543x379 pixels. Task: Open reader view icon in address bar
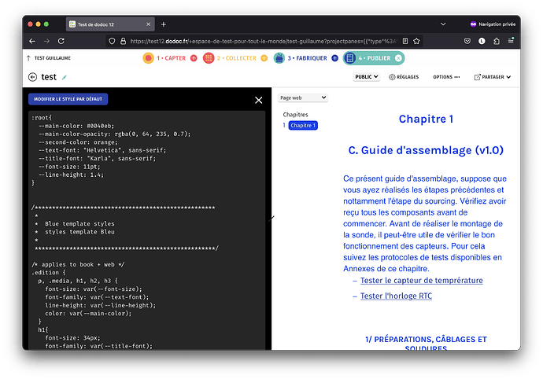[405, 41]
